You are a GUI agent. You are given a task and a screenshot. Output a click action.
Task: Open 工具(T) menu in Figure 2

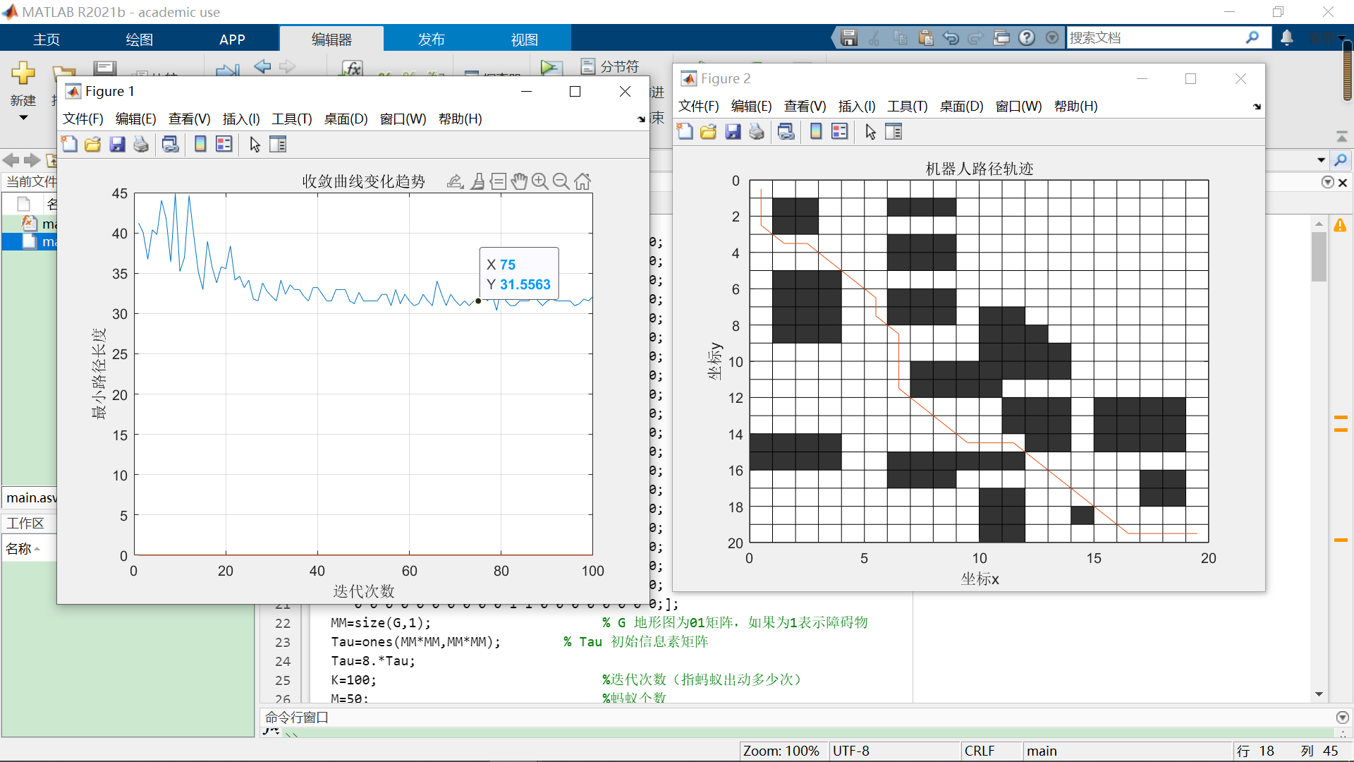[907, 107]
